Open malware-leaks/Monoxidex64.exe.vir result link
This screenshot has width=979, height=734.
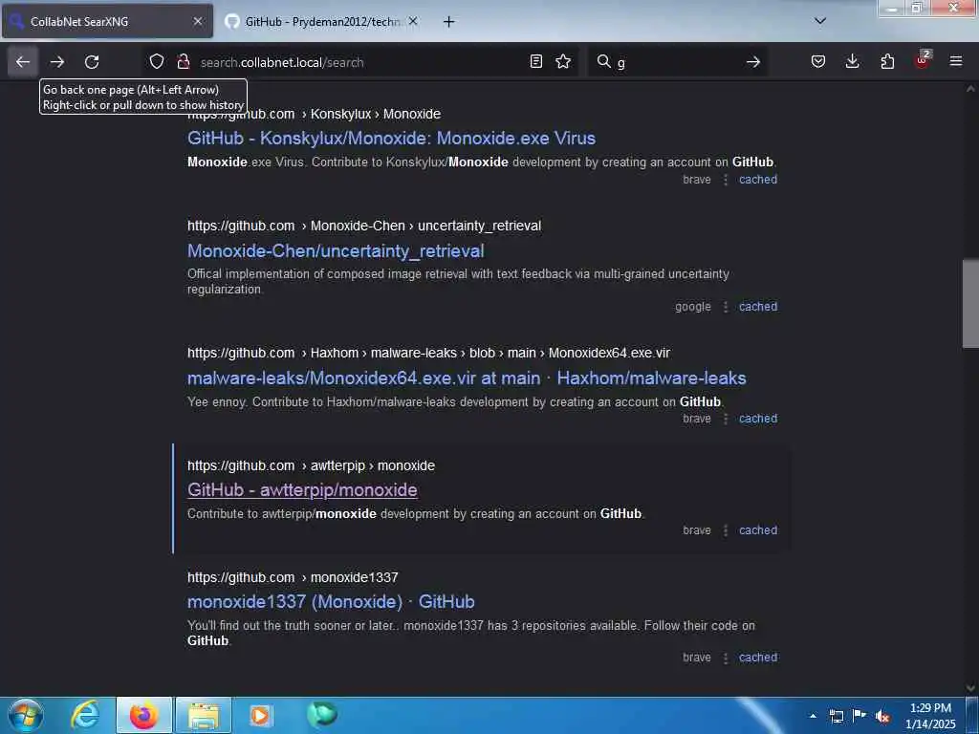pyautogui.click(x=467, y=378)
